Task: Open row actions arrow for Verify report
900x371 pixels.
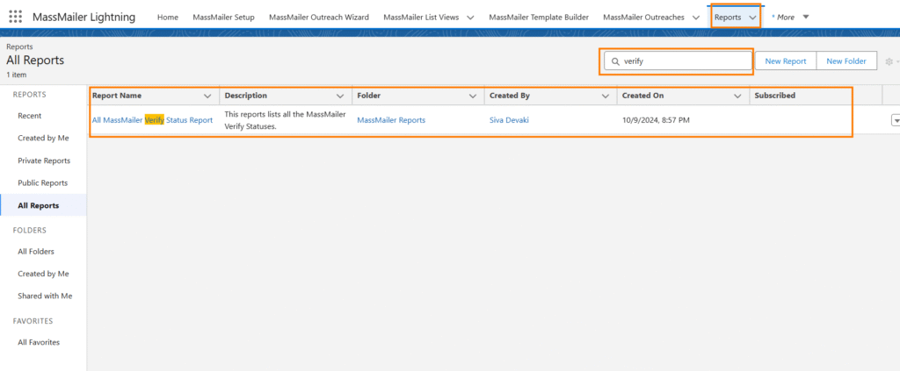Action: (896, 120)
